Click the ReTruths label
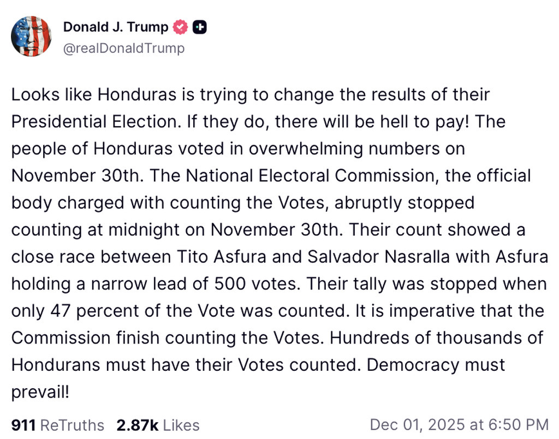Viewport: 559px width, 439px height. [x=72, y=425]
